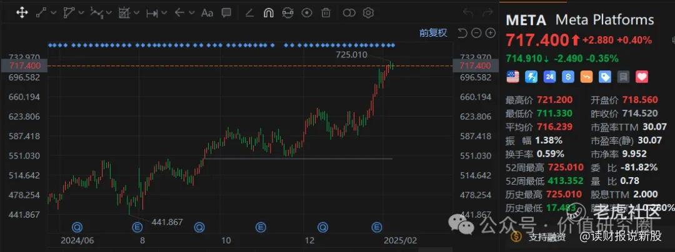The image size is (675, 252).
Task: Click the undo arrow in toolbar
Action: click(x=468, y=13)
